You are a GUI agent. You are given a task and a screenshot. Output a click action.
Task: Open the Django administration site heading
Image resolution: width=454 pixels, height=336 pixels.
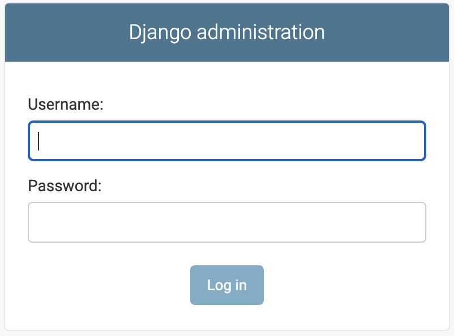pos(226,32)
